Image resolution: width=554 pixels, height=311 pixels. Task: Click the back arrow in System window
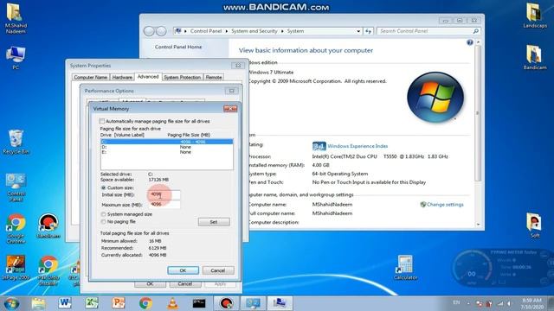tap(149, 31)
